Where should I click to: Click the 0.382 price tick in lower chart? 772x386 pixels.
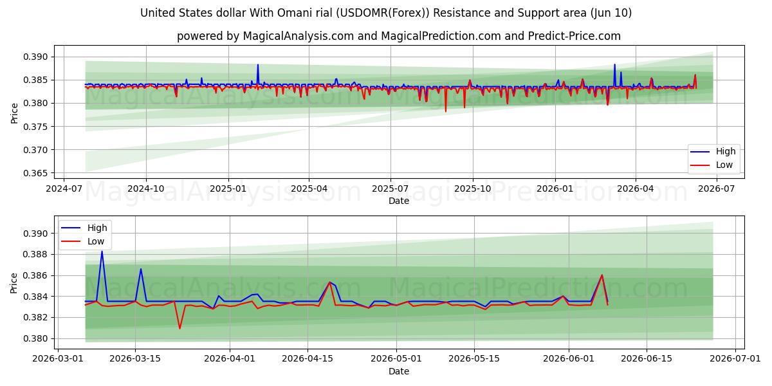37,318
